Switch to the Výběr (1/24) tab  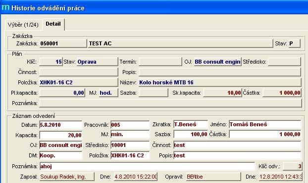23,25
